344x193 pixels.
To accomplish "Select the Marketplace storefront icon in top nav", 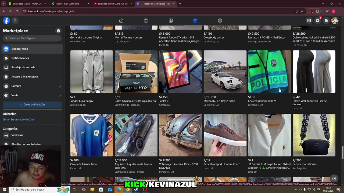I will (x=195, y=21).
